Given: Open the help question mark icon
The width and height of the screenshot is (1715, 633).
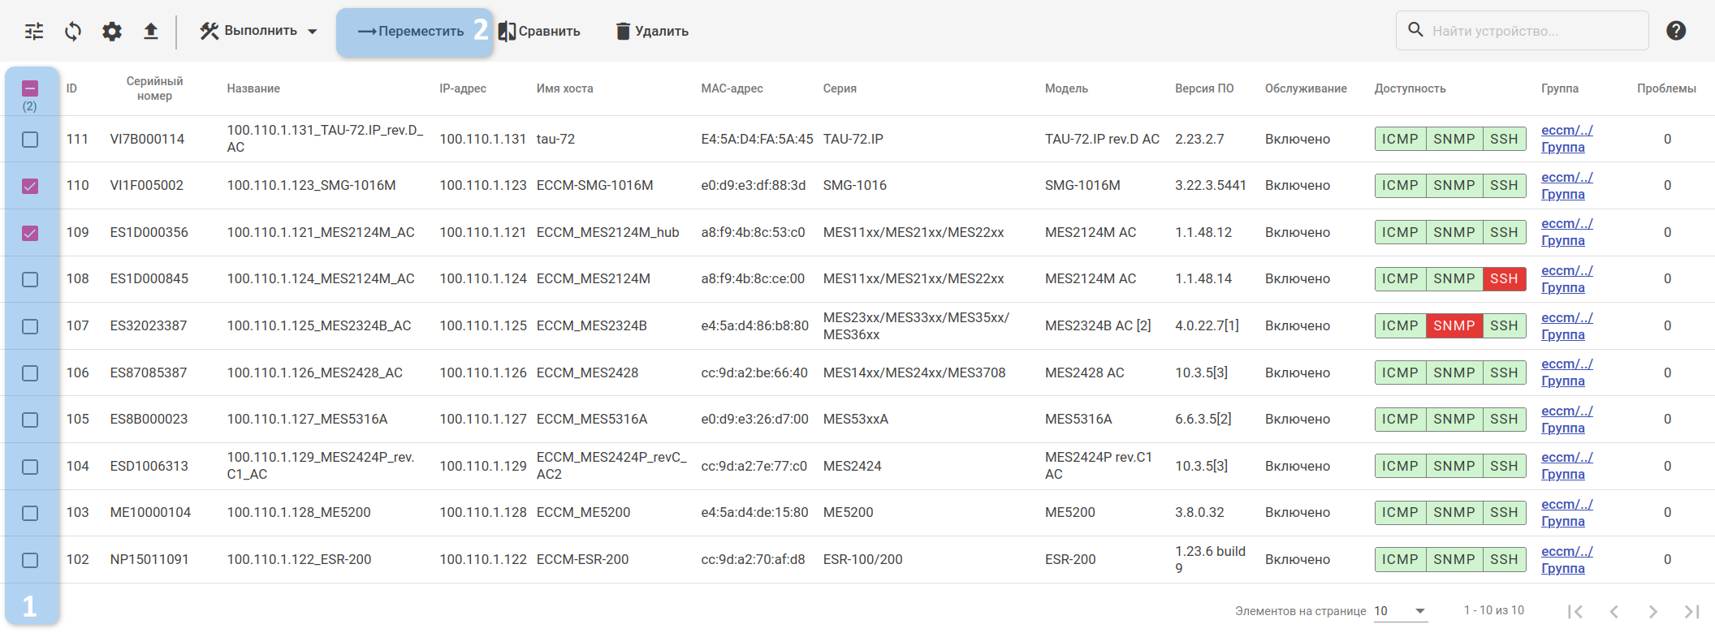Looking at the screenshot, I should tap(1676, 31).
